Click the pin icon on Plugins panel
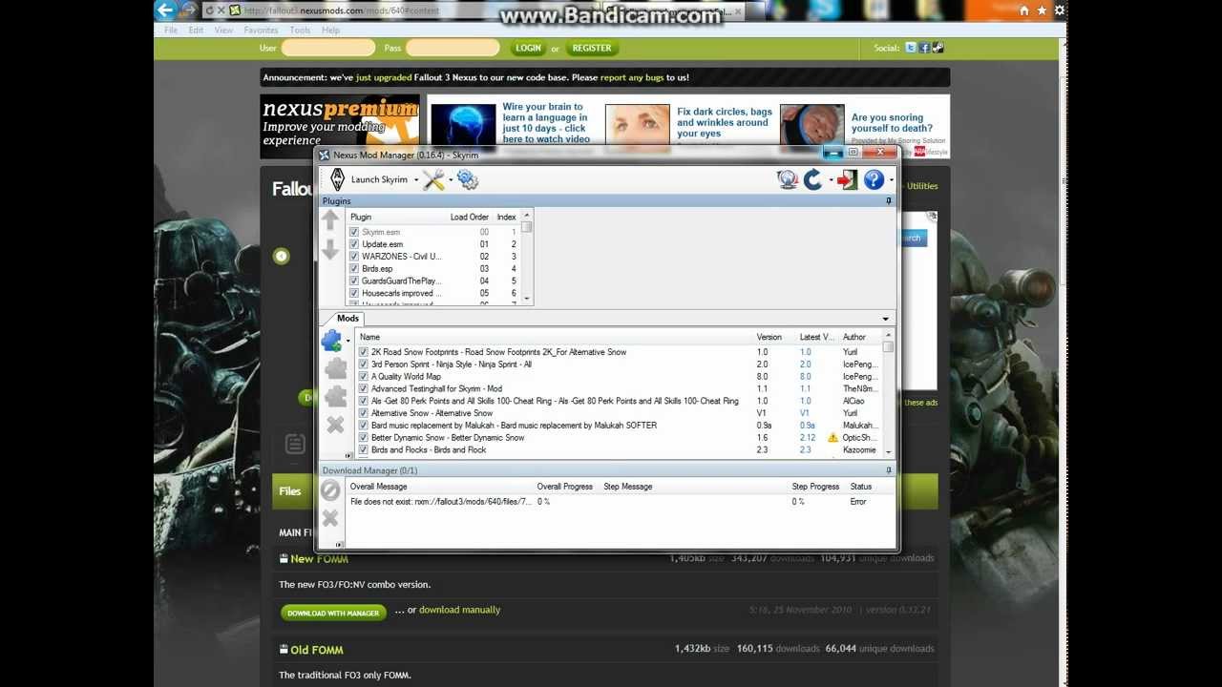Screen dimensions: 1222x687 tap(889, 201)
